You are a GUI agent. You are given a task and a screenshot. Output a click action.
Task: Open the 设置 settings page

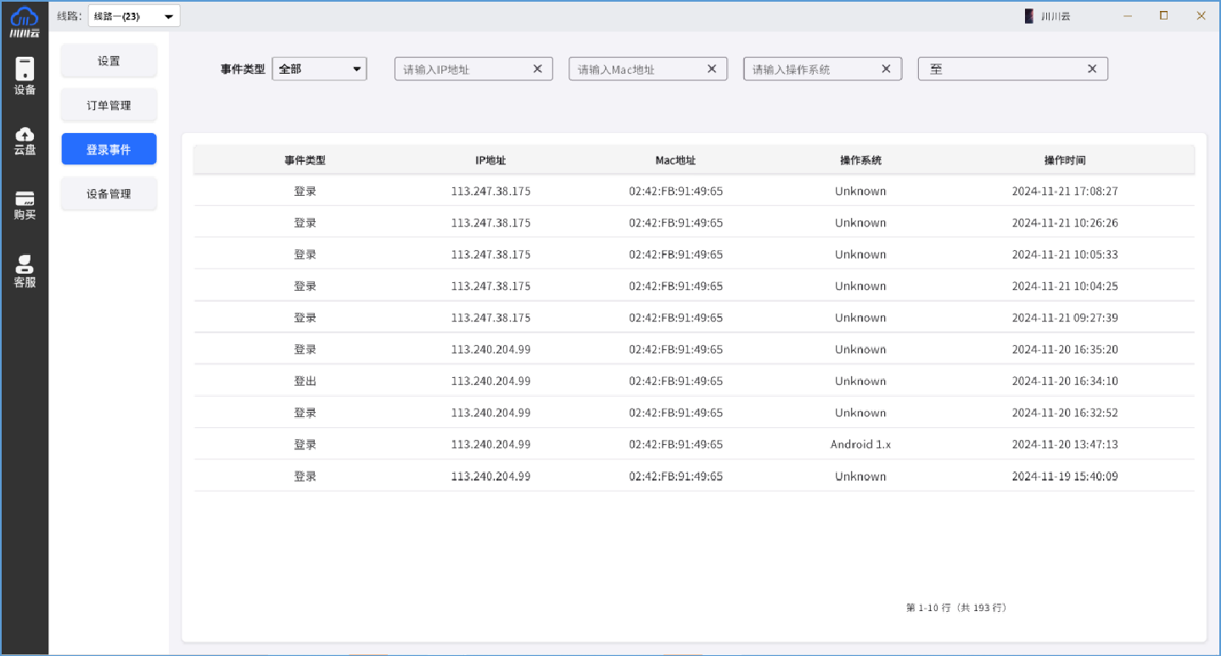point(109,59)
